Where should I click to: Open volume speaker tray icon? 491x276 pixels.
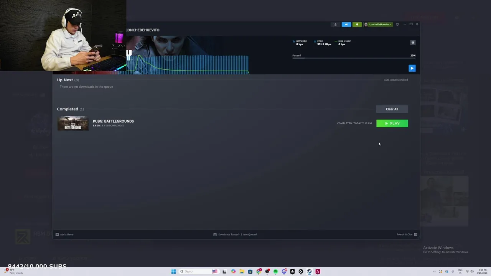tap(472, 271)
